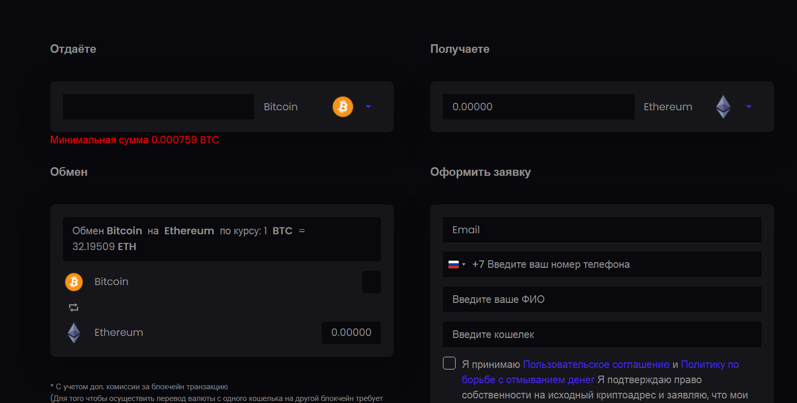This screenshot has height=403, width=797.
Task: Click the Ethereum logo in receive field
Action: (723, 107)
